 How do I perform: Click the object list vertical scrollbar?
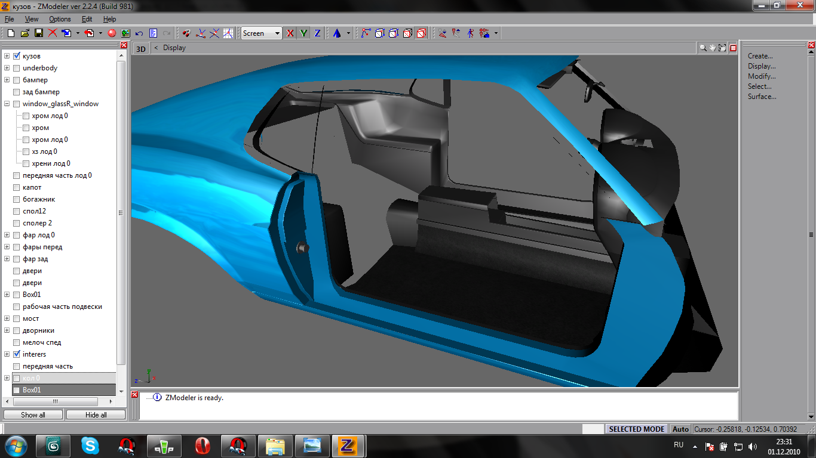[121, 213]
